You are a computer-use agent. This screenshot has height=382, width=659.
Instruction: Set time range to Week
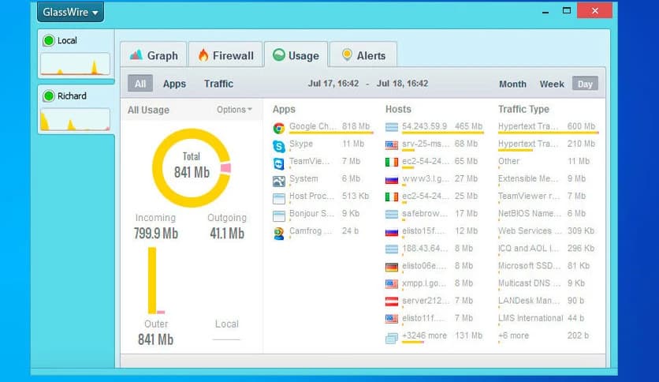pyautogui.click(x=552, y=84)
